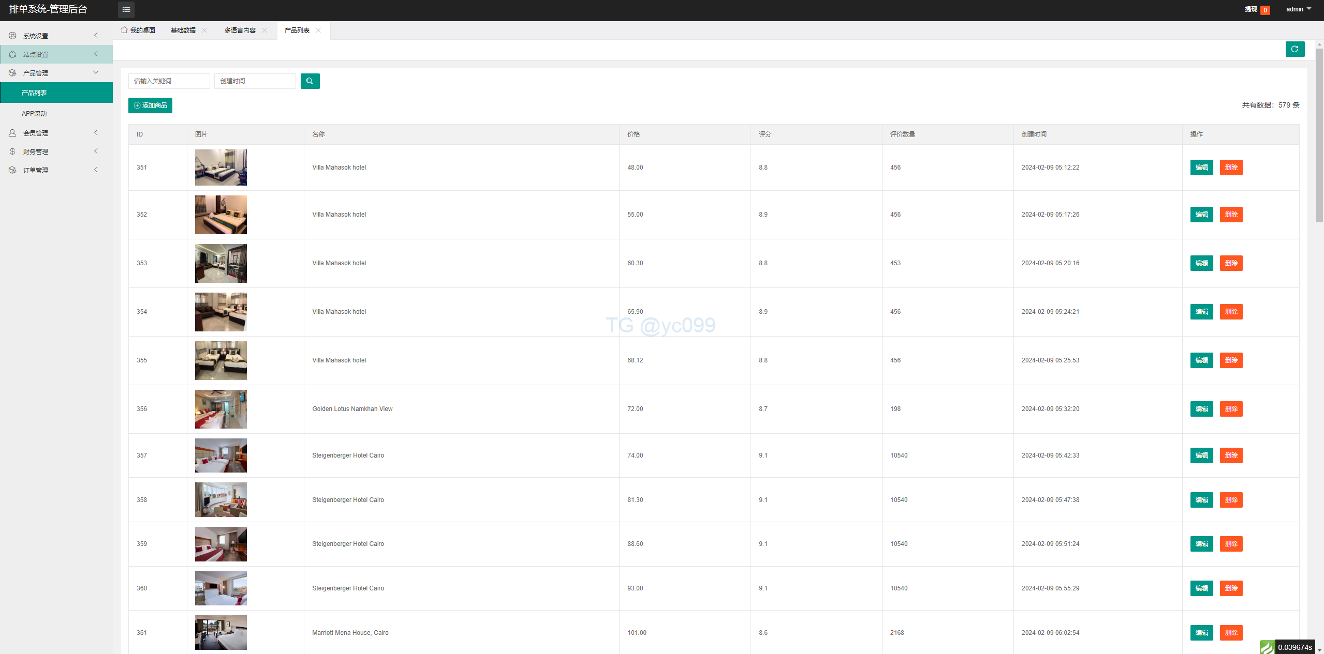Click the sidebar collapse hamburger icon
Screen dimensions: 1324x654
point(126,10)
